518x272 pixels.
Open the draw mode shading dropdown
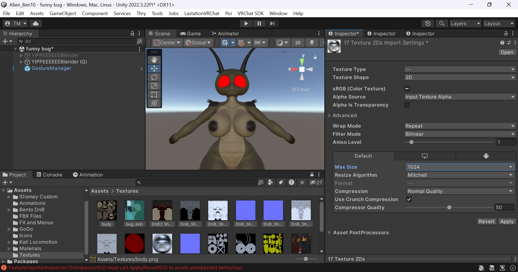click(282, 43)
